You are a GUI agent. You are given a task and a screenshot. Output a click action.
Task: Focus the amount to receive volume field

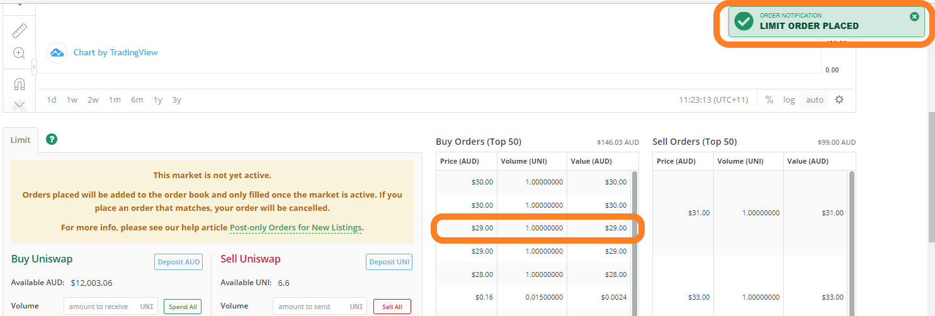point(111,307)
